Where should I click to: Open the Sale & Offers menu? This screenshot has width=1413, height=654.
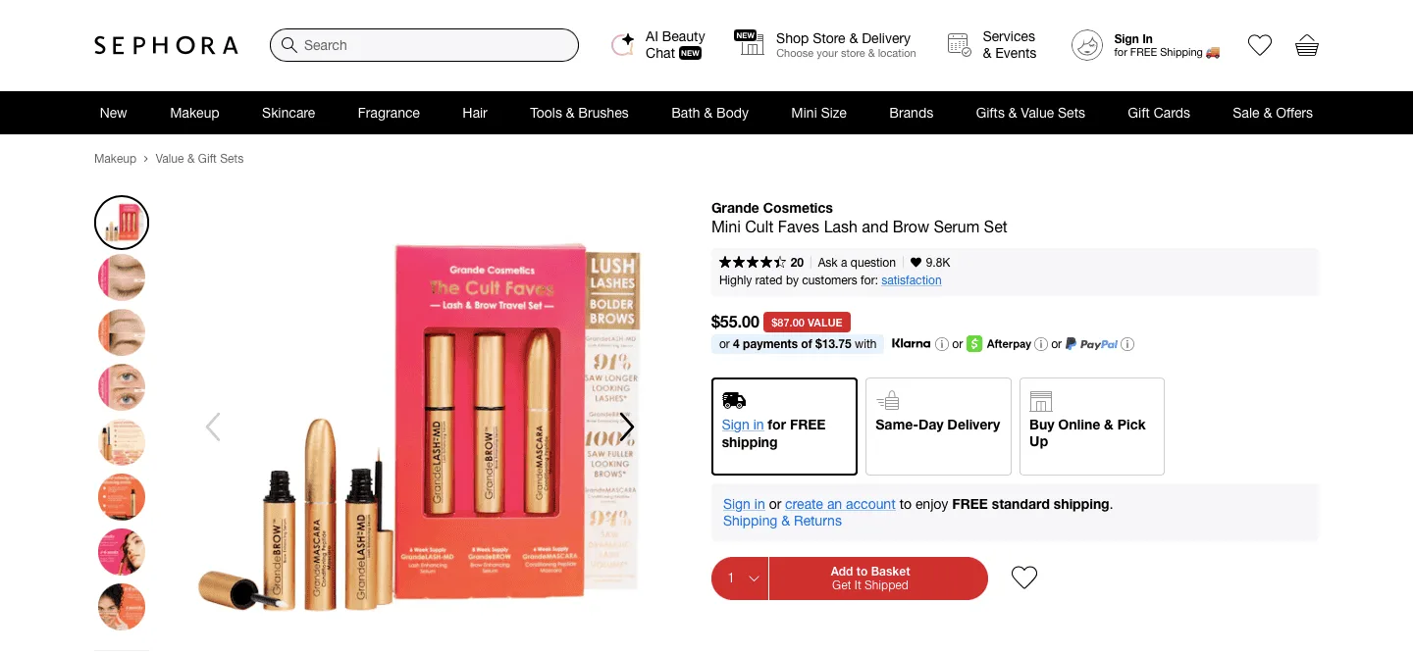point(1273,113)
